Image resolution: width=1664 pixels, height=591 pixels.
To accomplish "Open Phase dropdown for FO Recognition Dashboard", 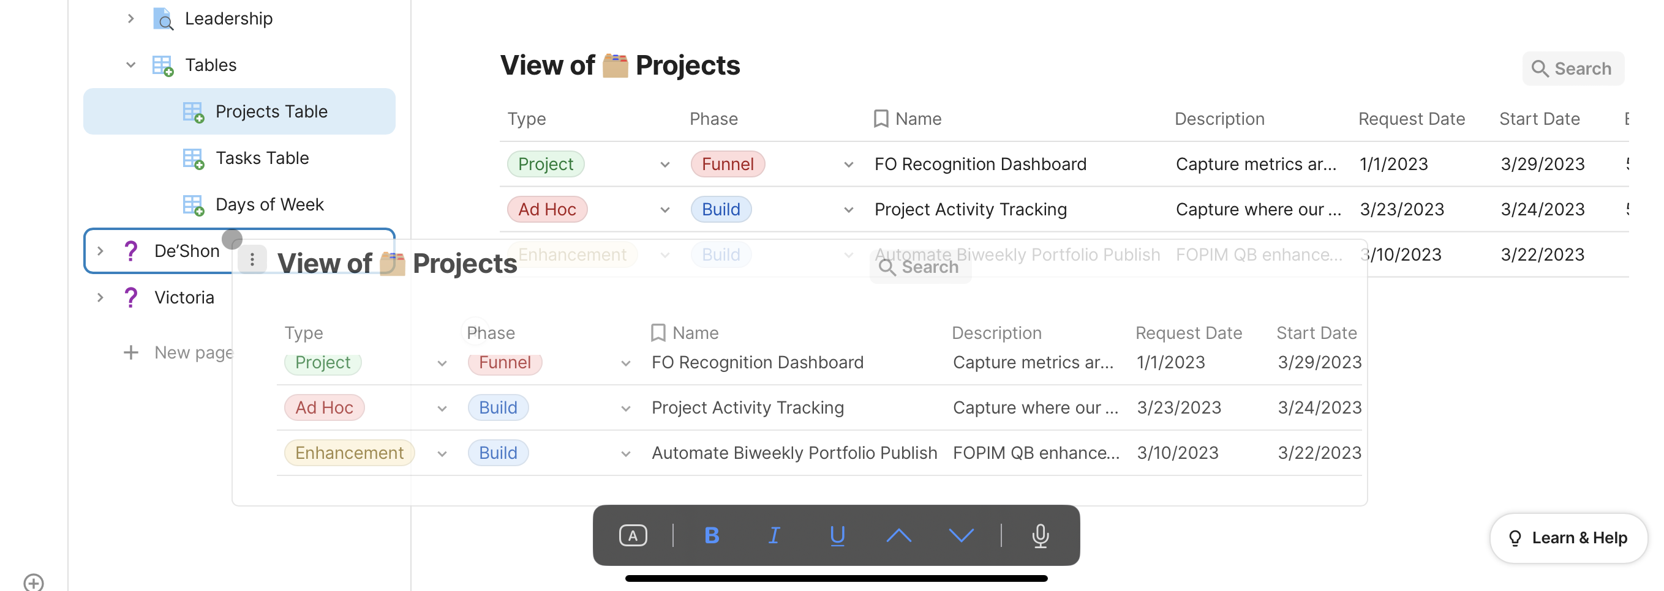I will [x=848, y=165].
